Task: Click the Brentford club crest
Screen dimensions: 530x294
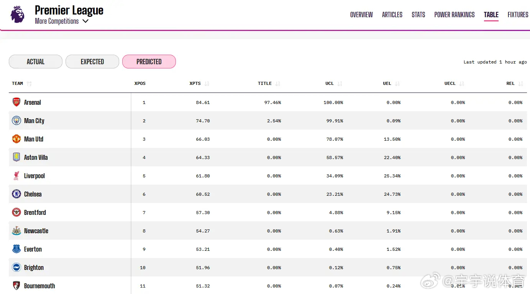Action: pos(16,212)
